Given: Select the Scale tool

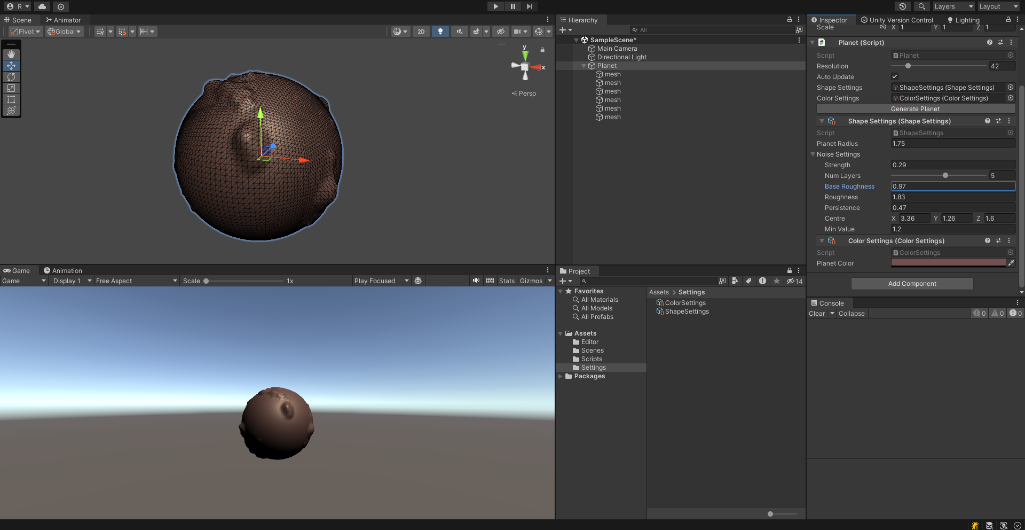Looking at the screenshot, I should point(11,88).
